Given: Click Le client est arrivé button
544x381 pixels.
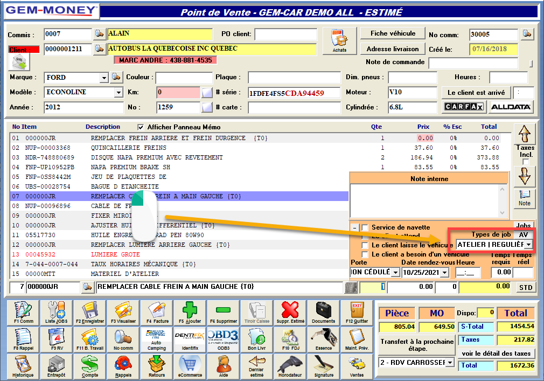Looking at the screenshot, I should coord(476,93).
